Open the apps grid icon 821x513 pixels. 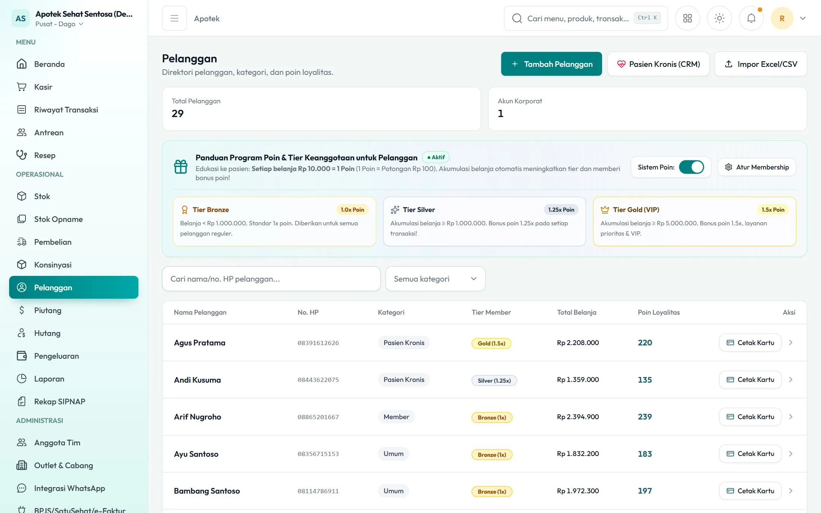point(687,18)
